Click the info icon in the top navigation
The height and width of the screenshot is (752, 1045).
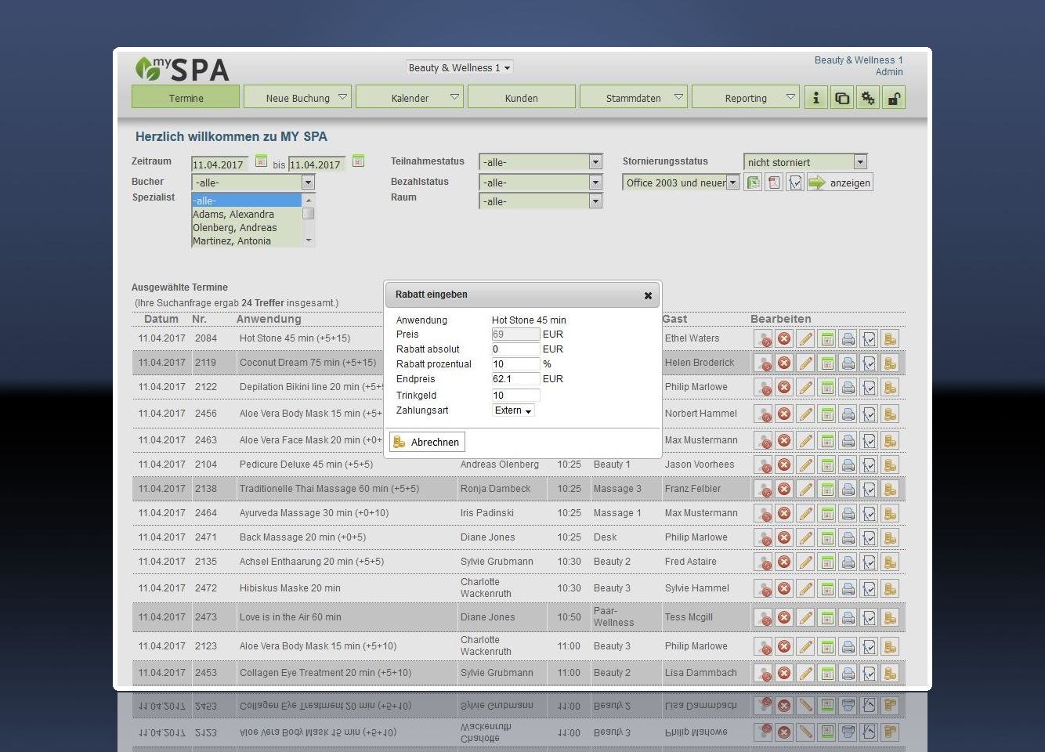click(x=815, y=98)
